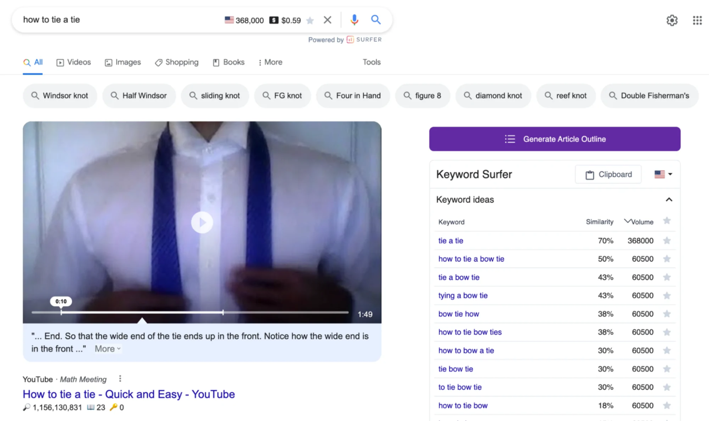Switch to the All results tab
The height and width of the screenshot is (421, 709).
[33, 62]
